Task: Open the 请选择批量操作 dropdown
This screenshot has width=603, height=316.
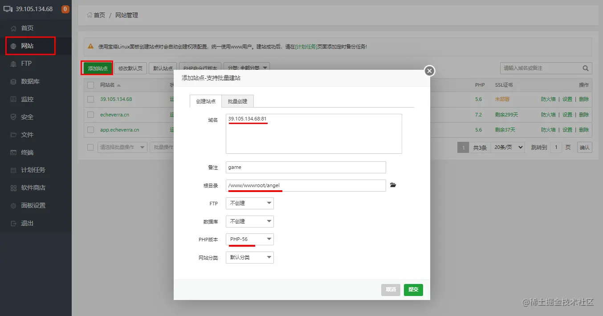Action: 122,147
